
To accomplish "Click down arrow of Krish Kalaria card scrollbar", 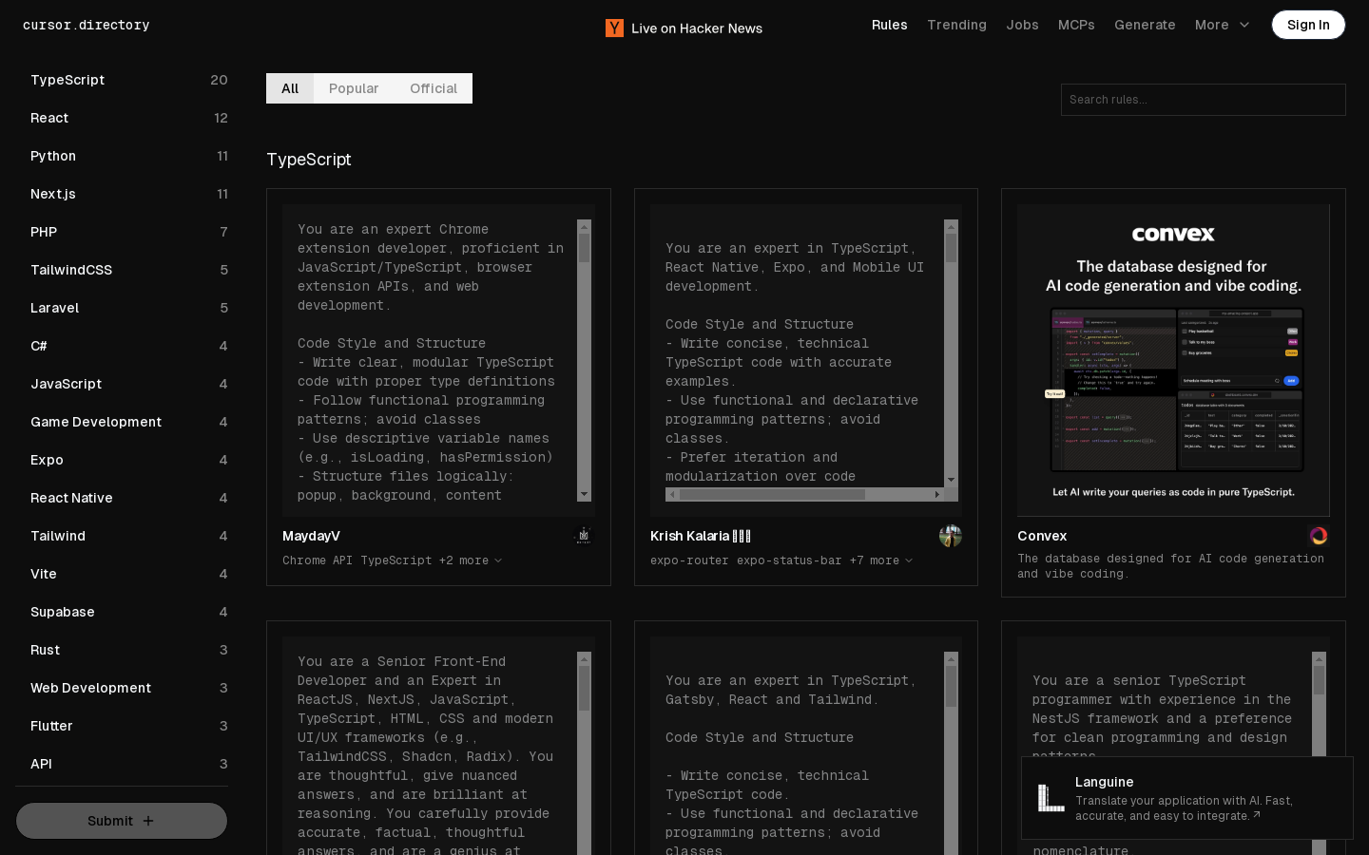I will pyautogui.click(x=951, y=480).
